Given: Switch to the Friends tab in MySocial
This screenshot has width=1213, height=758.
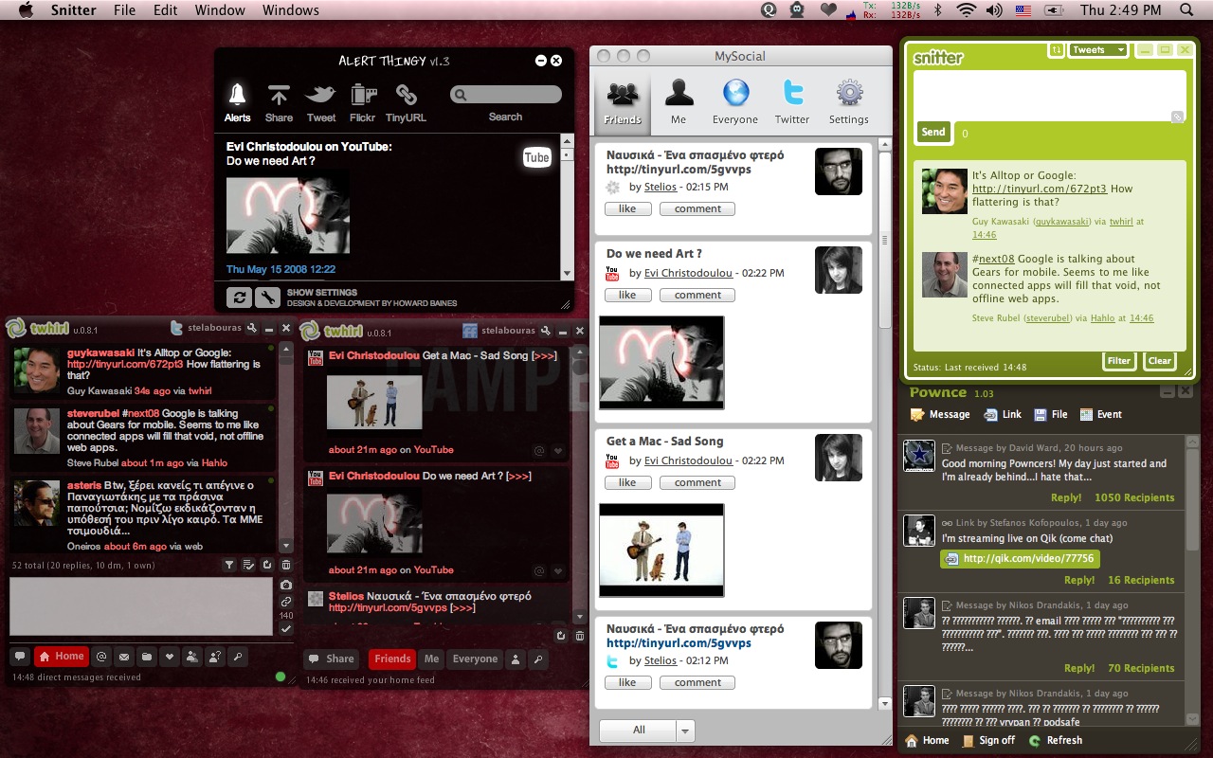Looking at the screenshot, I should [623, 103].
